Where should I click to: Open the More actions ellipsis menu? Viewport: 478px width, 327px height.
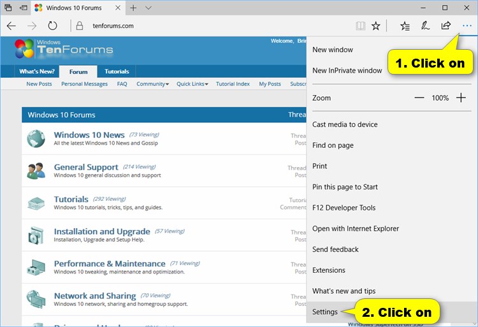pos(467,26)
